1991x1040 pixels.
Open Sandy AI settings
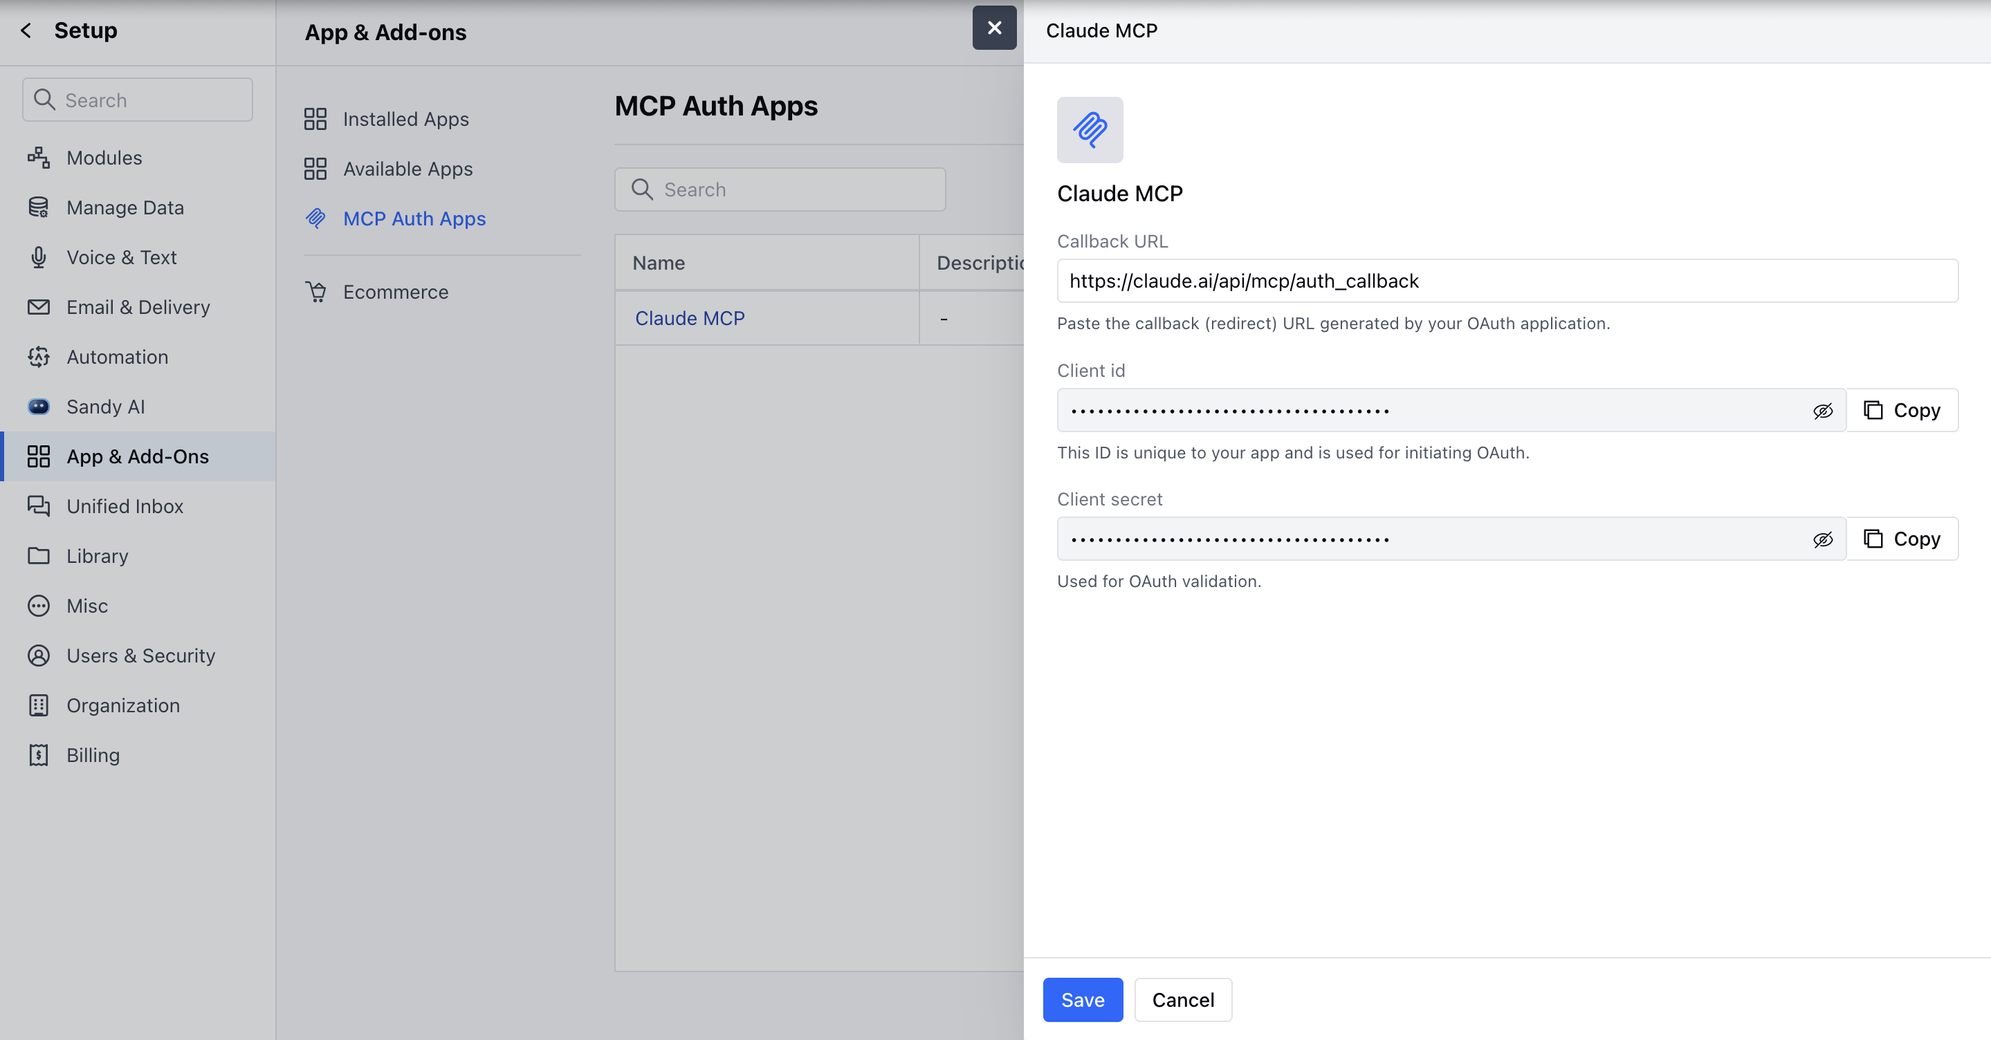pos(138,407)
